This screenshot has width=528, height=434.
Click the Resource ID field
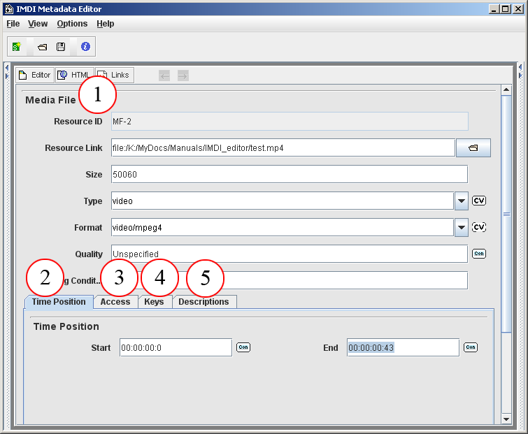coord(290,122)
